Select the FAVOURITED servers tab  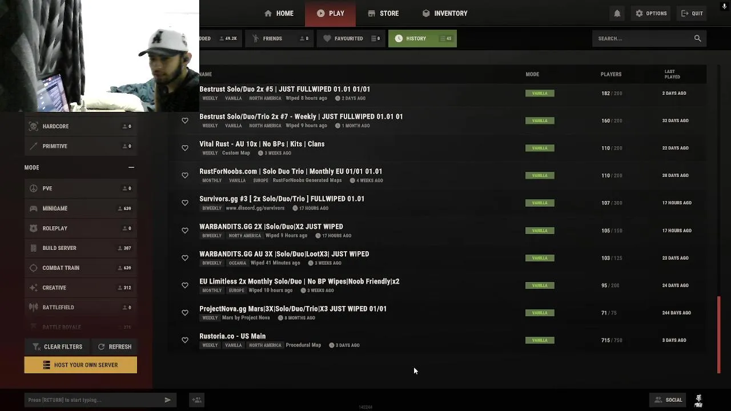tap(351, 38)
